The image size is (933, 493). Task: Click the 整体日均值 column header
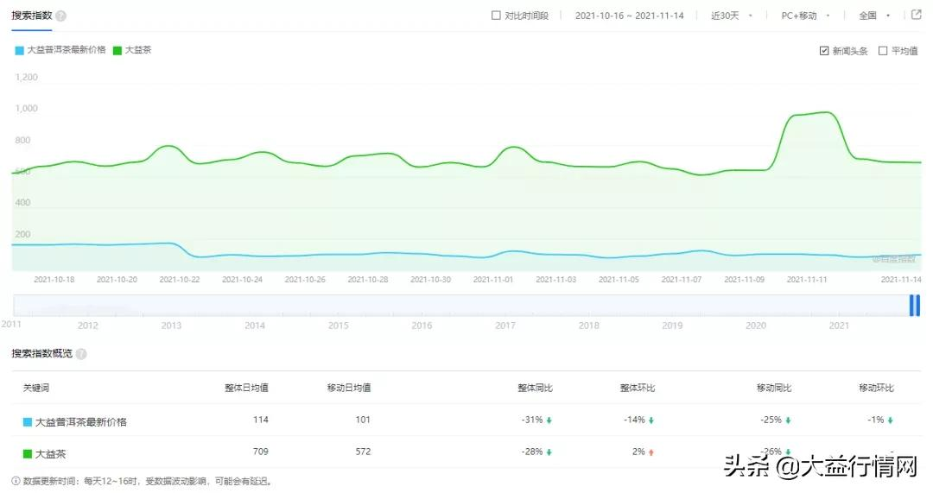[246, 388]
